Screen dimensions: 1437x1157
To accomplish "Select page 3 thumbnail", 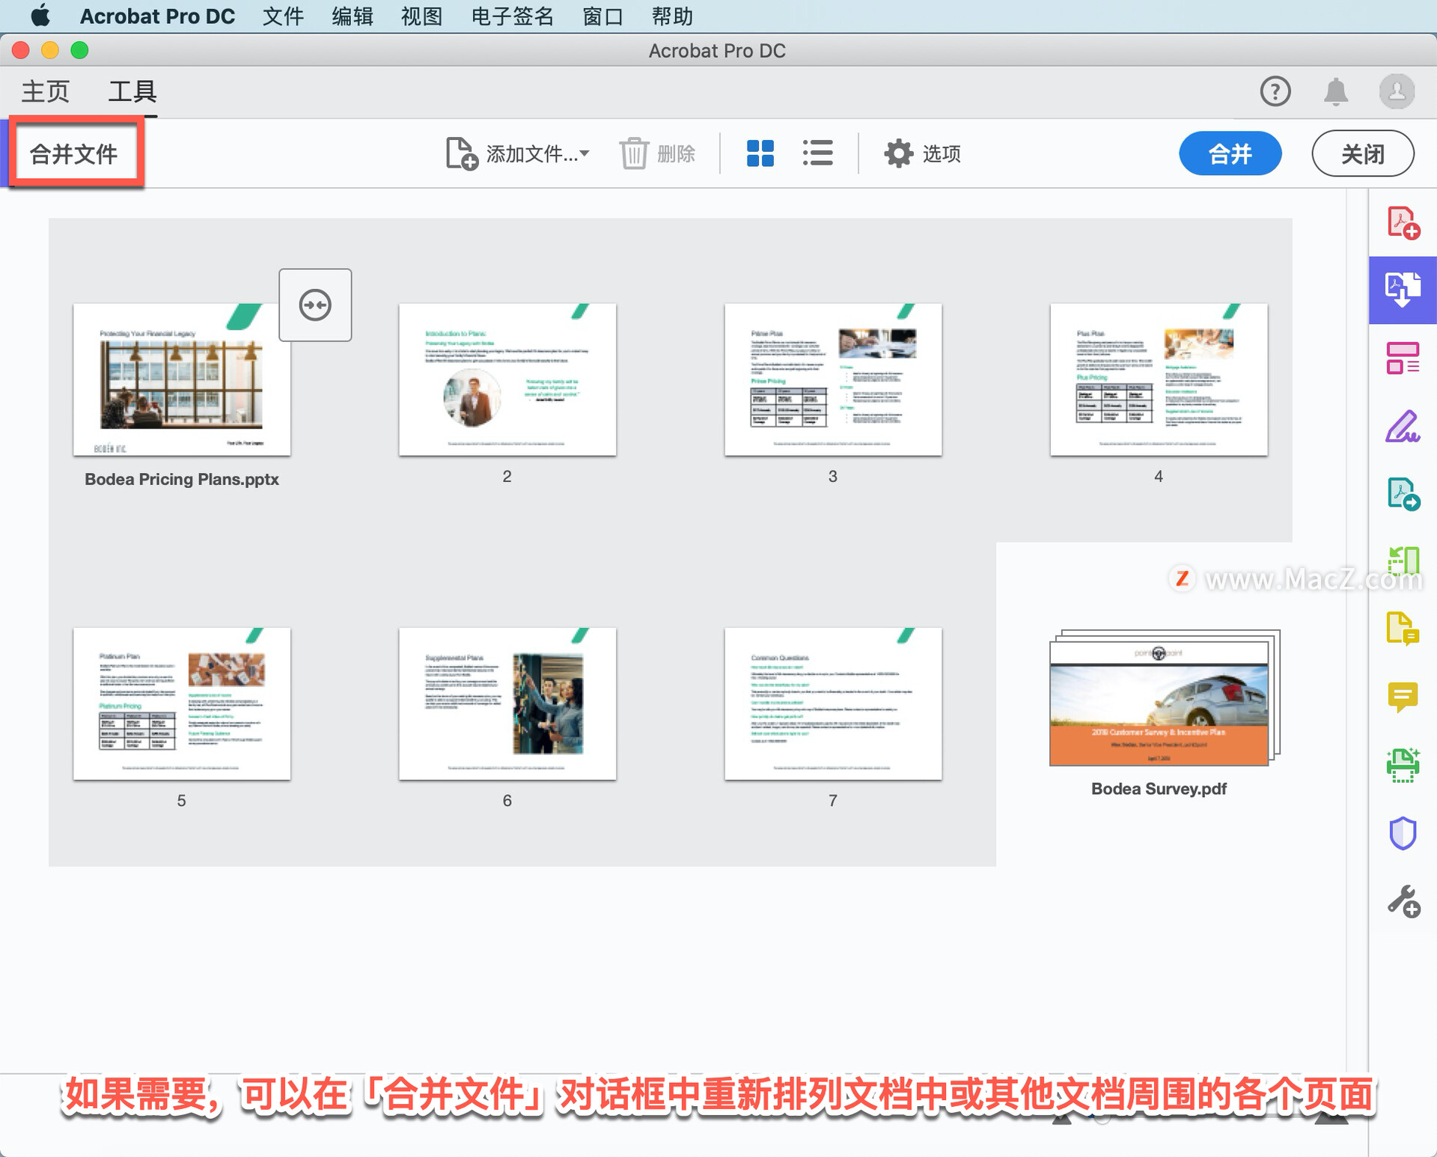I will 833,379.
